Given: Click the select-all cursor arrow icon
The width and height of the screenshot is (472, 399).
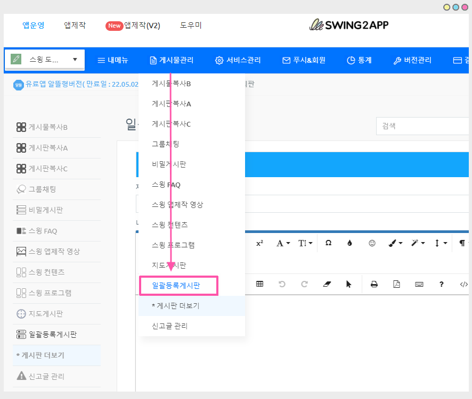Looking at the screenshot, I should pyautogui.click(x=349, y=284).
